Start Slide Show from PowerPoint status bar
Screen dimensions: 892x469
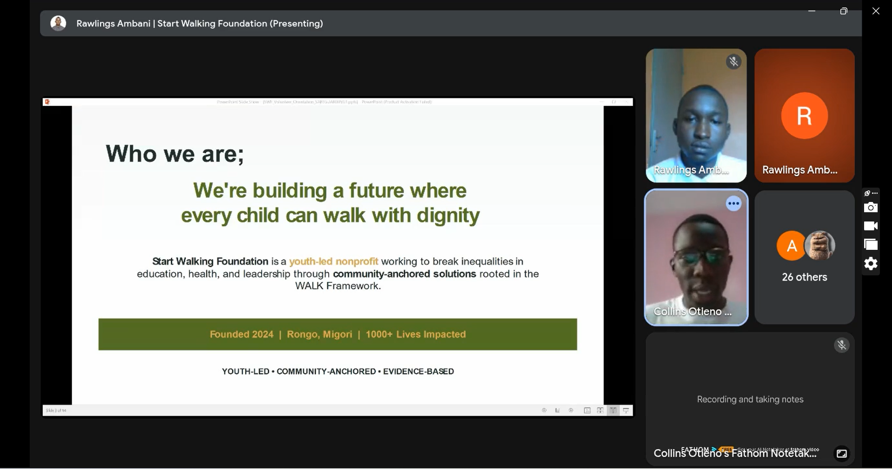coord(626,410)
